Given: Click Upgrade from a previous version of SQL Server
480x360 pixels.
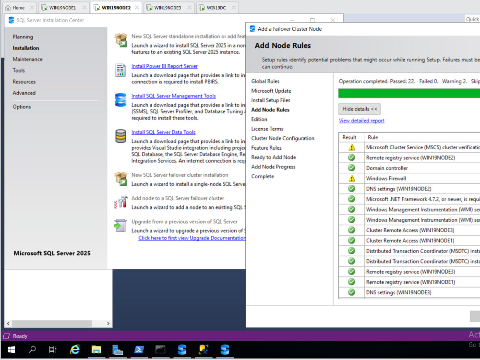Looking at the screenshot, I should tap(184, 221).
